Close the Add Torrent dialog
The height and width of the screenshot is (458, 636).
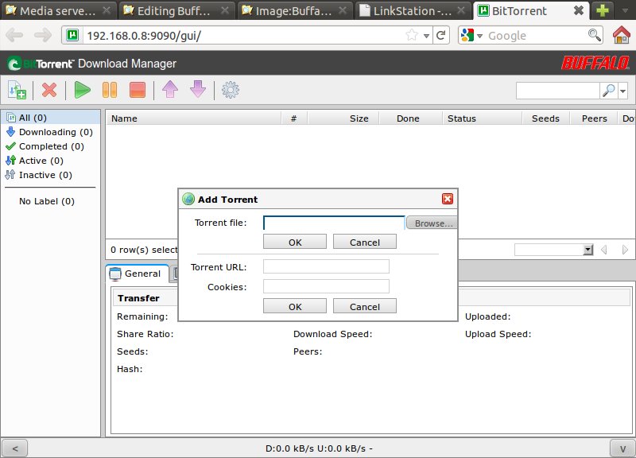click(448, 200)
